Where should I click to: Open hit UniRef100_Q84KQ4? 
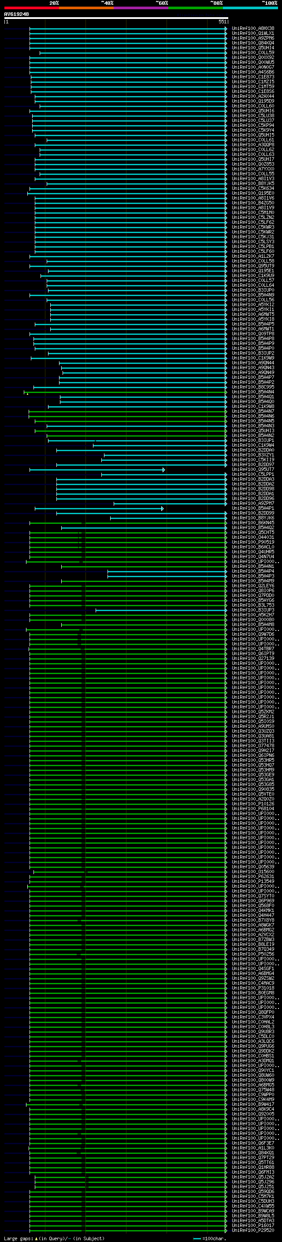point(253,43)
